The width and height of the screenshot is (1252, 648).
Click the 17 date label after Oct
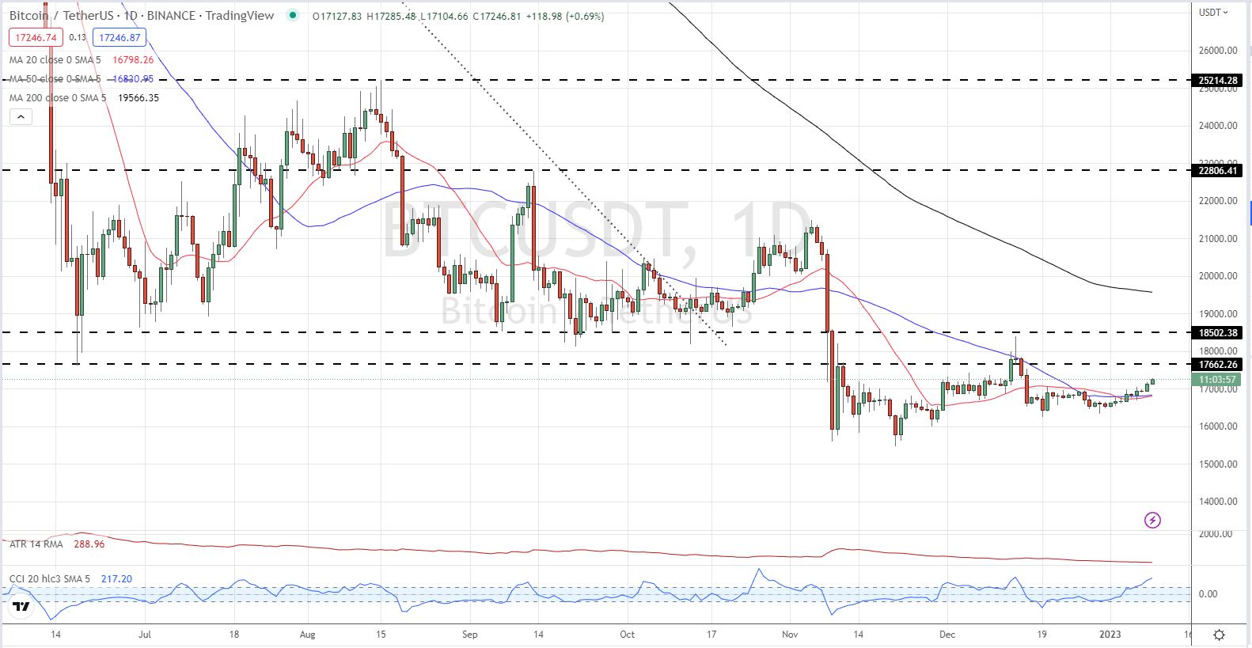coord(711,635)
